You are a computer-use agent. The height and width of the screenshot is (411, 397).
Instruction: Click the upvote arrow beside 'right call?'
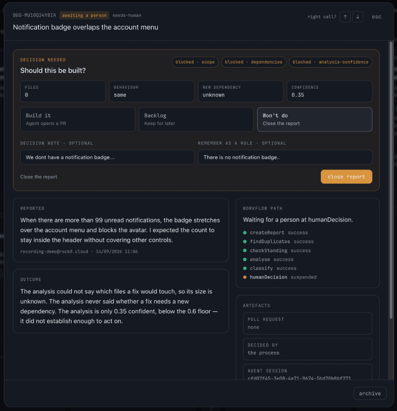[345, 17]
